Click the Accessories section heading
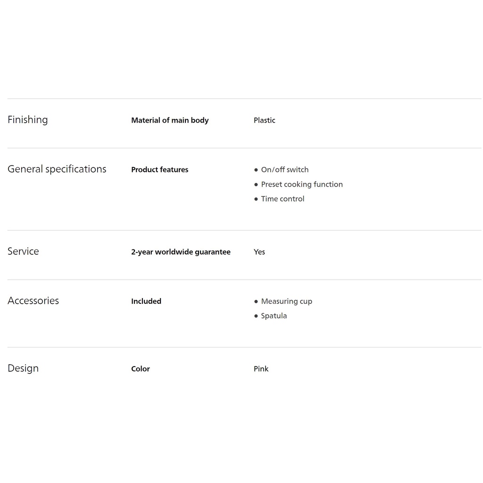 (33, 301)
